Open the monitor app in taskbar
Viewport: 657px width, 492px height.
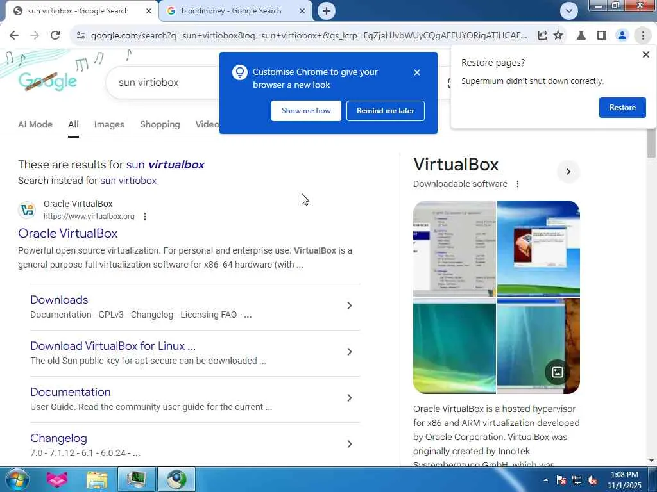[x=137, y=479]
